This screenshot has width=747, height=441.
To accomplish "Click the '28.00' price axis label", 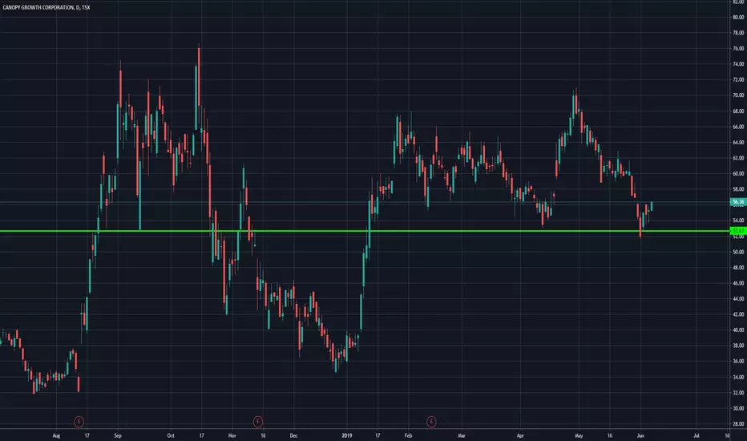I will coord(738,424).
